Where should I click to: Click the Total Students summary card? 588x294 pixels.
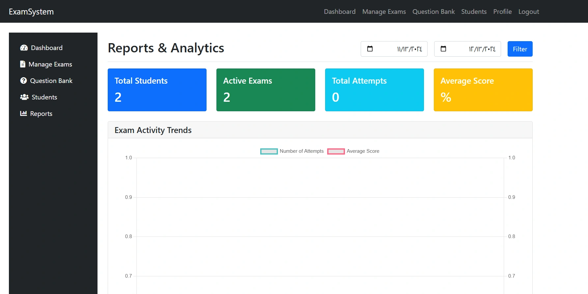[x=157, y=90]
